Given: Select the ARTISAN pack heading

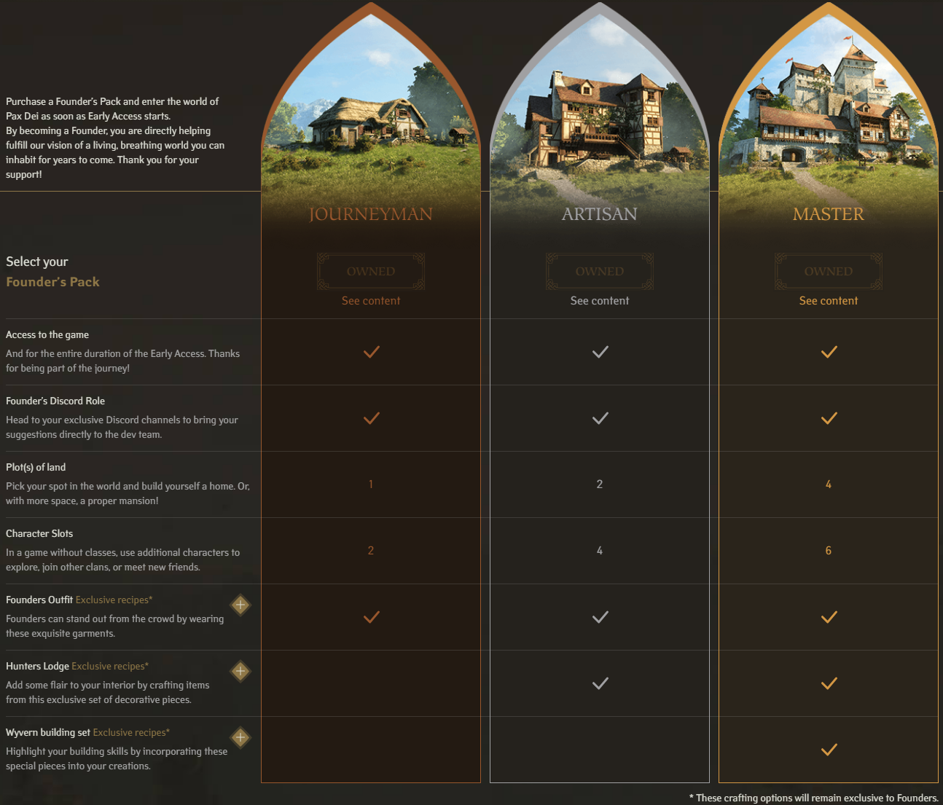Looking at the screenshot, I should [600, 214].
